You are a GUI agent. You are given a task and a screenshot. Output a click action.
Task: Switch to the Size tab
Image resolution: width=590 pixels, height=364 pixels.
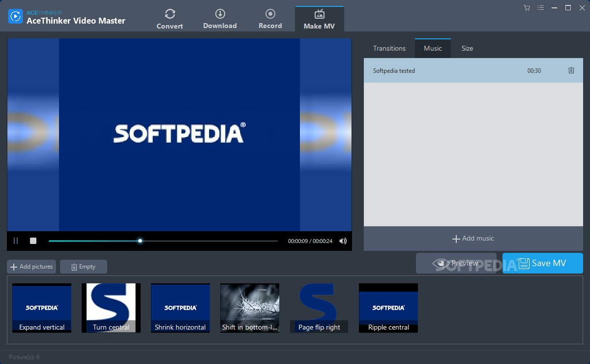(467, 48)
